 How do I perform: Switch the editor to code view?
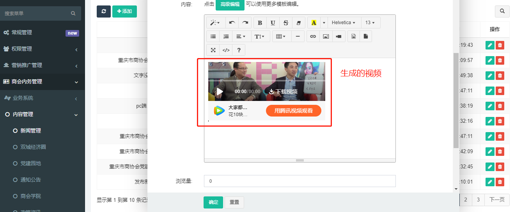(226, 50)
